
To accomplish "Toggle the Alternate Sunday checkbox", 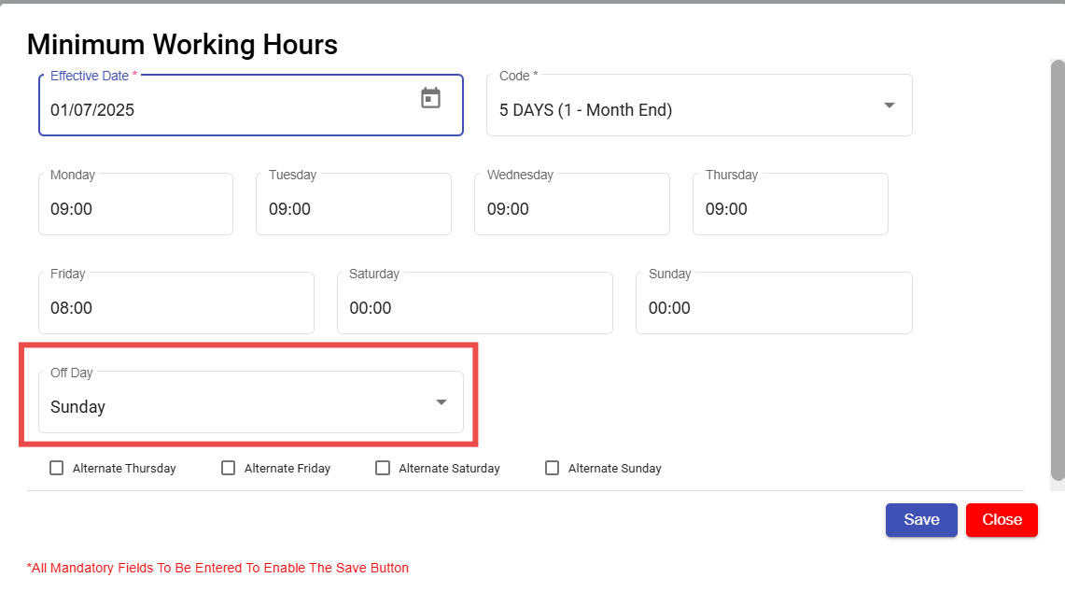I will 553,468.
